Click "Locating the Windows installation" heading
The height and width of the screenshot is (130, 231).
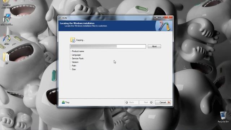[77, 23]
